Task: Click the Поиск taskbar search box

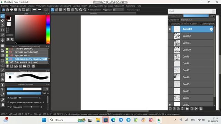Action: [68, 120]
